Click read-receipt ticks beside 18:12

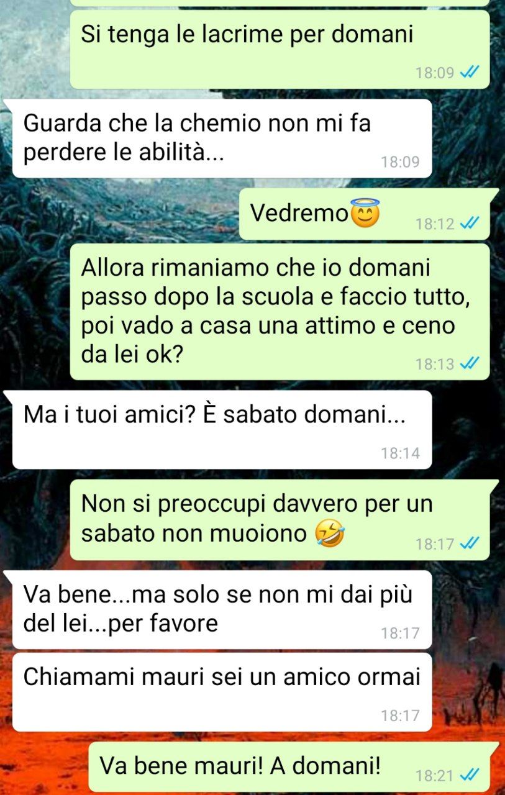469,224
